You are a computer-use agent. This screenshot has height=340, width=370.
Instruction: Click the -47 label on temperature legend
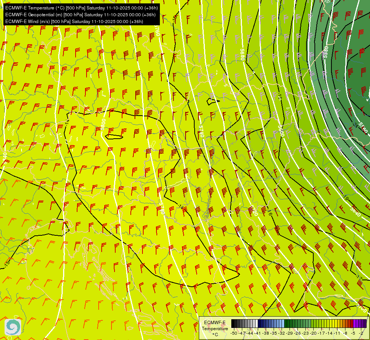click(242, 333)
